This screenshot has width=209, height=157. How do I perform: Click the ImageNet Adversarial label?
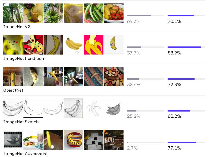point(25,153)
